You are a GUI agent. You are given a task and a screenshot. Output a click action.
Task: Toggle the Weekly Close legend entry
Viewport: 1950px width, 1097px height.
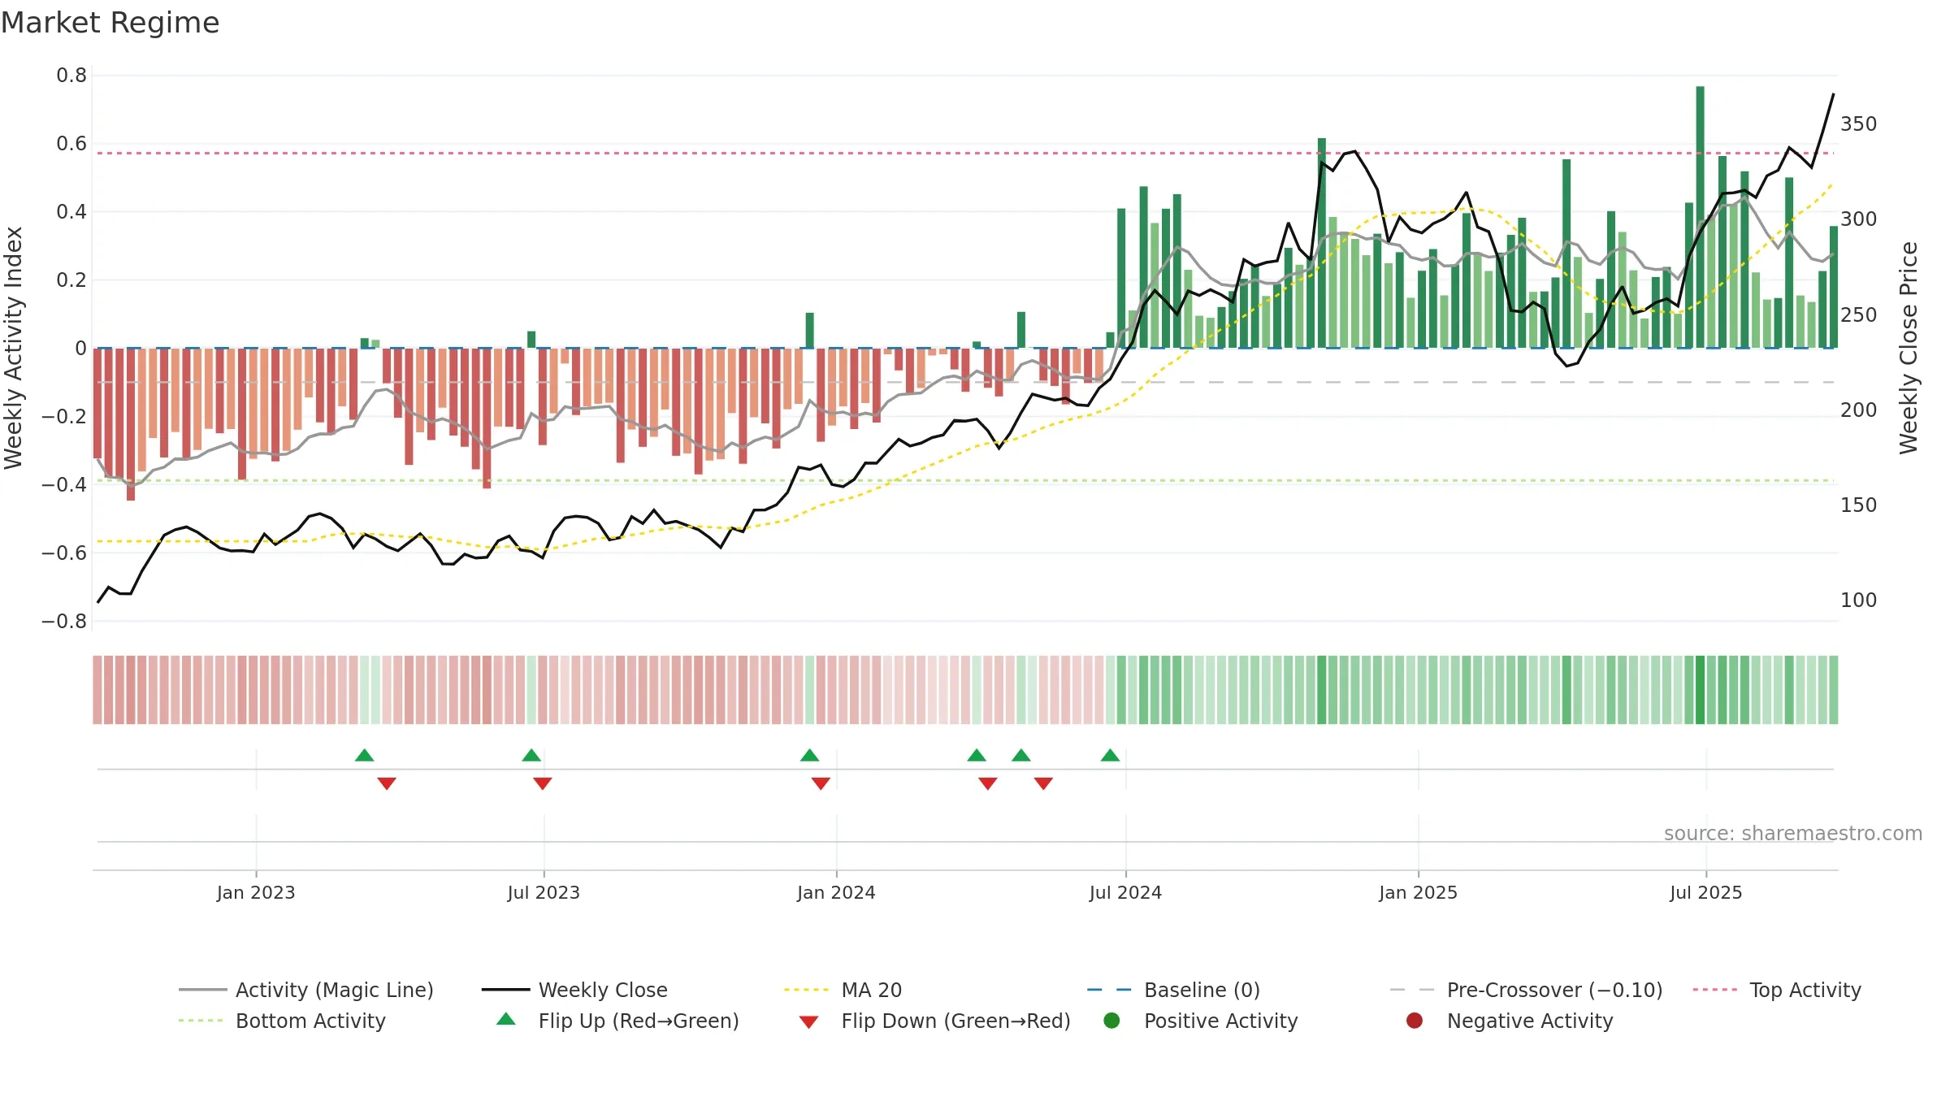[574, 990]
